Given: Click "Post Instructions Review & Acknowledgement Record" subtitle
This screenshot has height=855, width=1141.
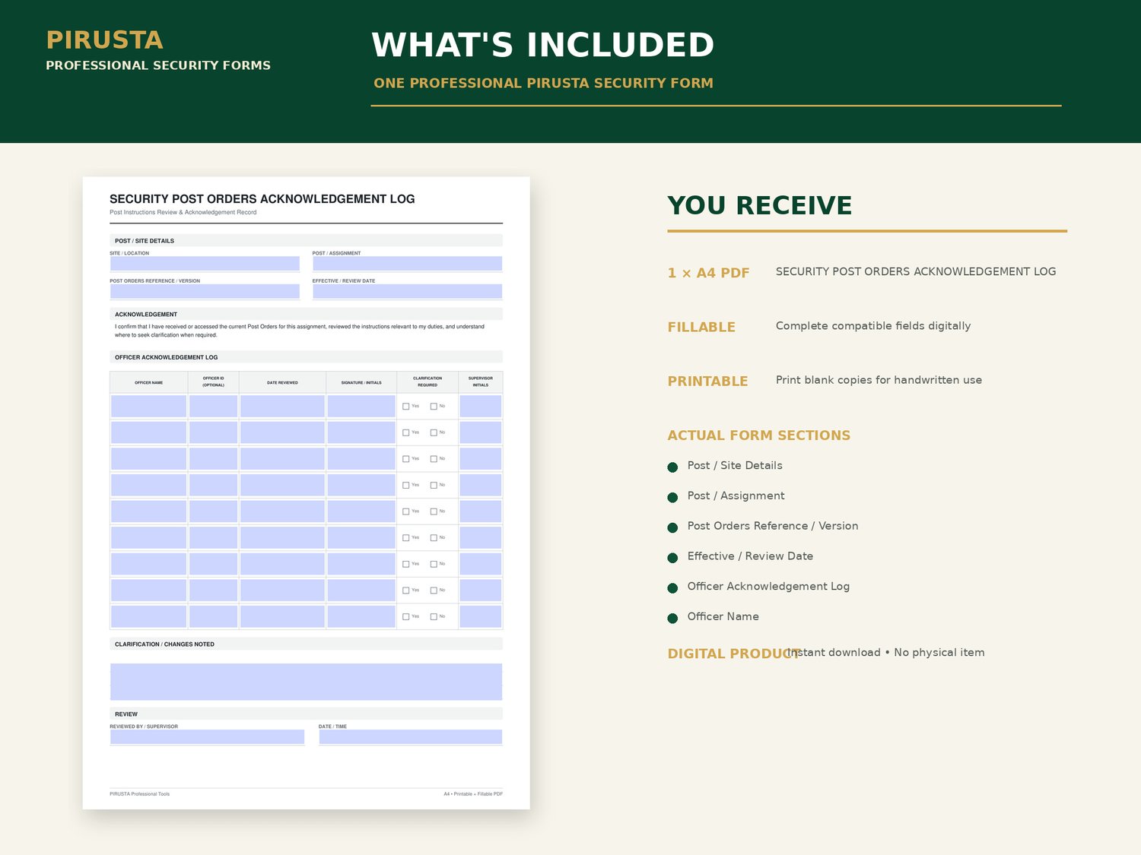Looking at the screenshot, I should (x=183, y=213).
